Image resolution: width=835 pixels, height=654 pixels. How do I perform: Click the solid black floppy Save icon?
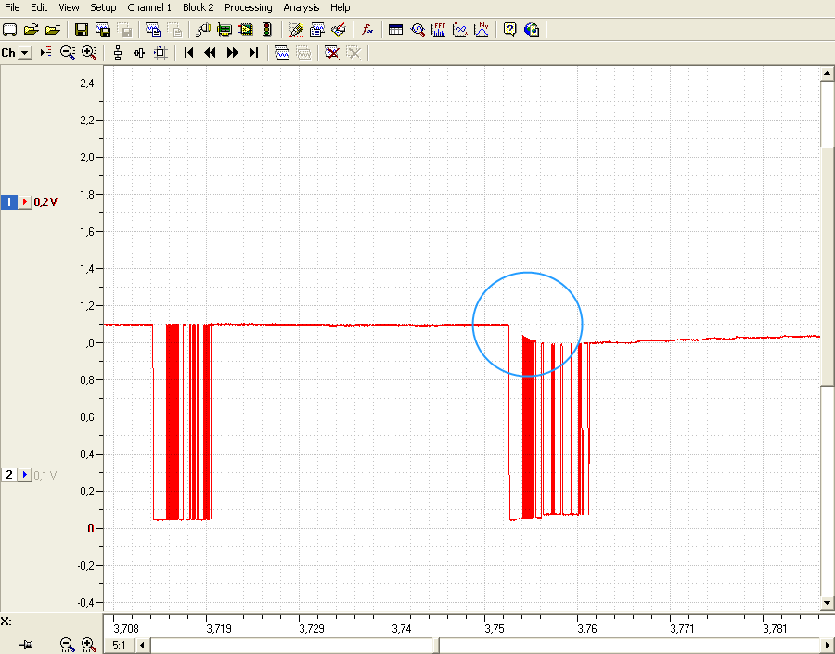[x=82, y=30]
